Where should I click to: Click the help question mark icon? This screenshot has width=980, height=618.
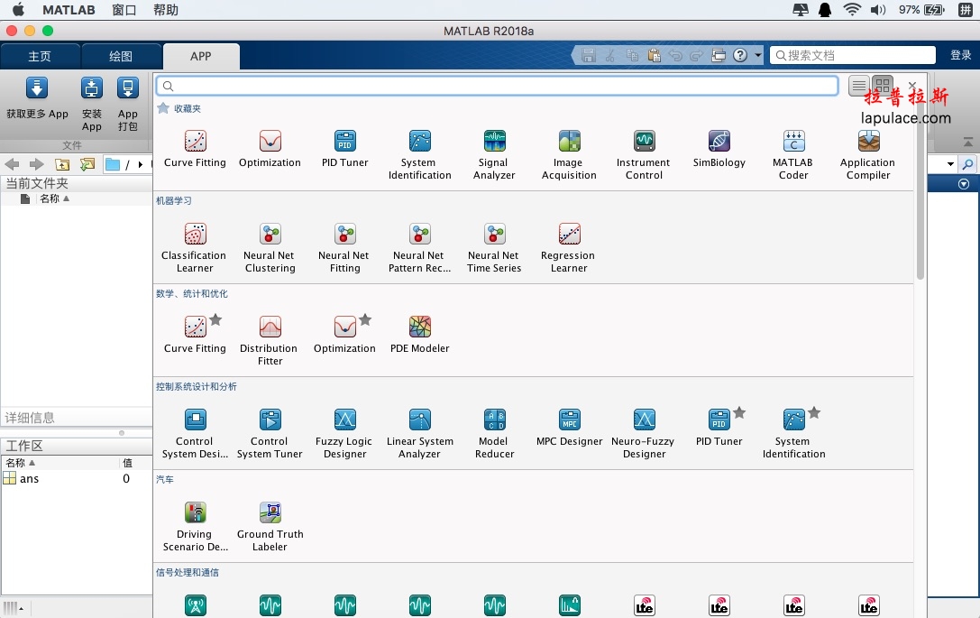(x=740, y=56)
